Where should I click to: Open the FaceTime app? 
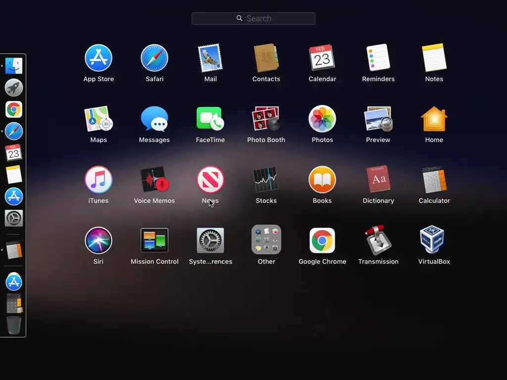click(x=210, y=119)
